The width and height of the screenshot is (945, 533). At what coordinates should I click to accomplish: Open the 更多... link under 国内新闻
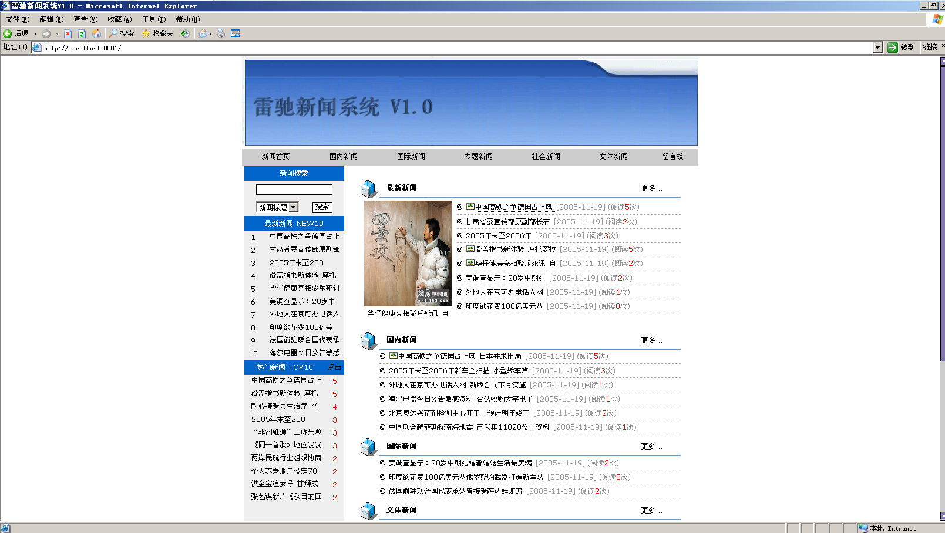651,340
